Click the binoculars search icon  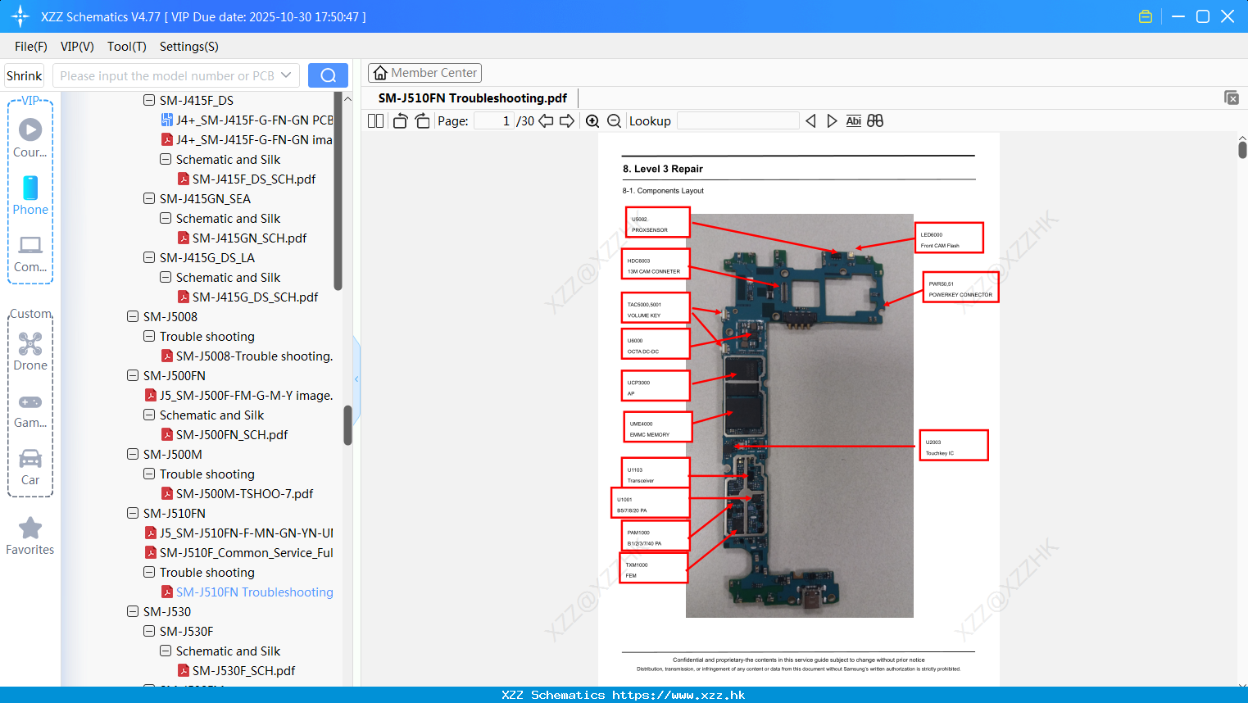[875, 121]
